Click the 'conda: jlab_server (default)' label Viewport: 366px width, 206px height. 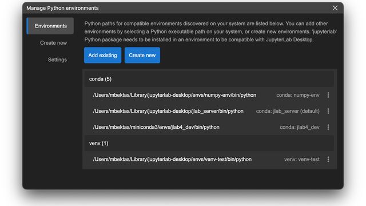click(288, 111)
